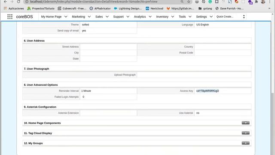Open the Support menu
Image resolution: width=275 pixels, height=155 pixels.
(x=119, y=17)
